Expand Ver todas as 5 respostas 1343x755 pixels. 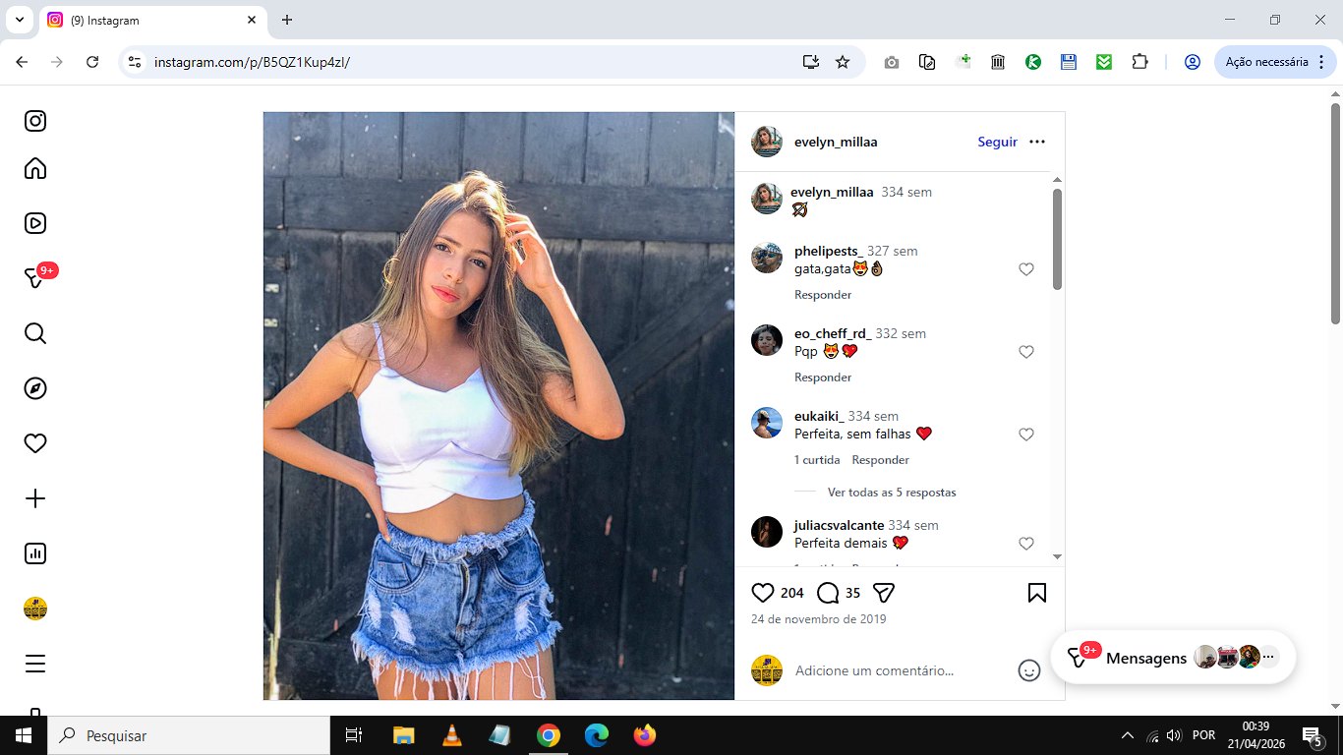892,493
